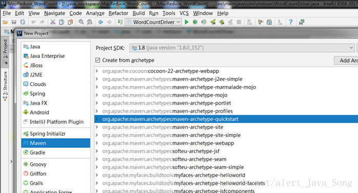The width and height of the screenshot is (358, 193).
Task: Click the last green toolbar icon after Help
Action: click(x=302, y=22)
